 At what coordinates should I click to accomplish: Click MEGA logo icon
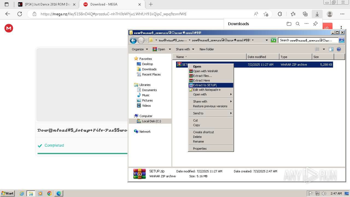(x=9, y=28)
